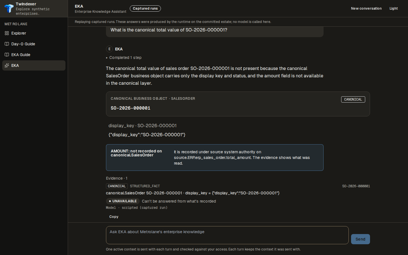Screen dimensions: 408x255
Task: Click the CANONICAL badge on the SalesOrder card
Action: (353, 99)
